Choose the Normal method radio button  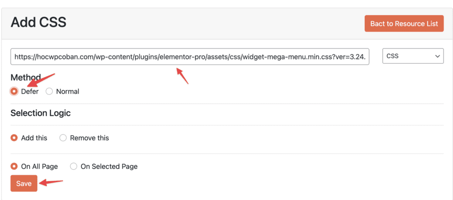coord(49,91)
